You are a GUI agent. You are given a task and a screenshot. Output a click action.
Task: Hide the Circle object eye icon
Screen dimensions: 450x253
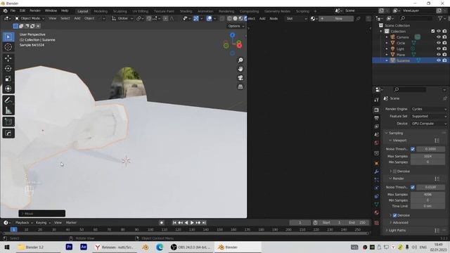pos(439,43)
